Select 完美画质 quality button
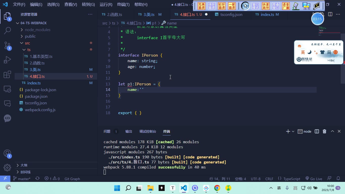Viewport: 345px width, 194px height. point(202,6)
